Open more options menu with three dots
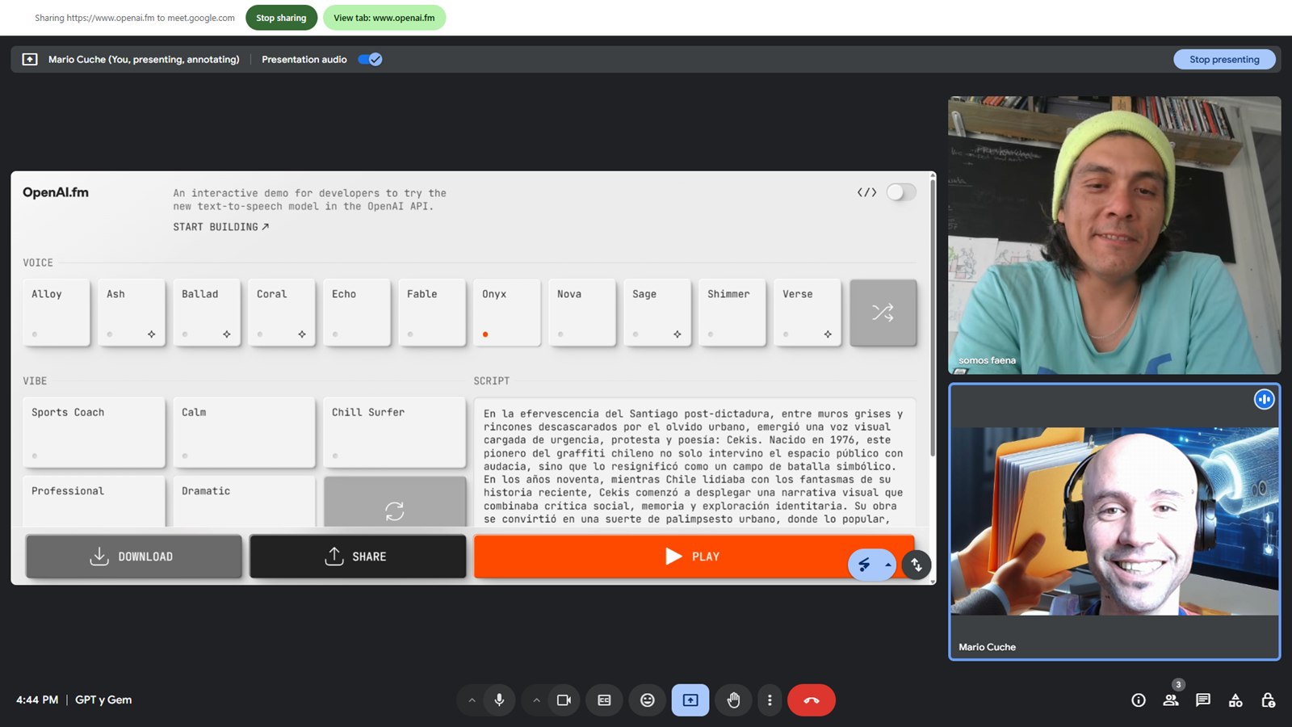 pyautogui.click(x=770, y=700)
